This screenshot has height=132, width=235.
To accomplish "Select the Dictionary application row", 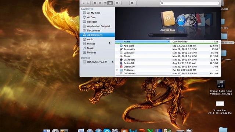I will click(x=167, y=67).
